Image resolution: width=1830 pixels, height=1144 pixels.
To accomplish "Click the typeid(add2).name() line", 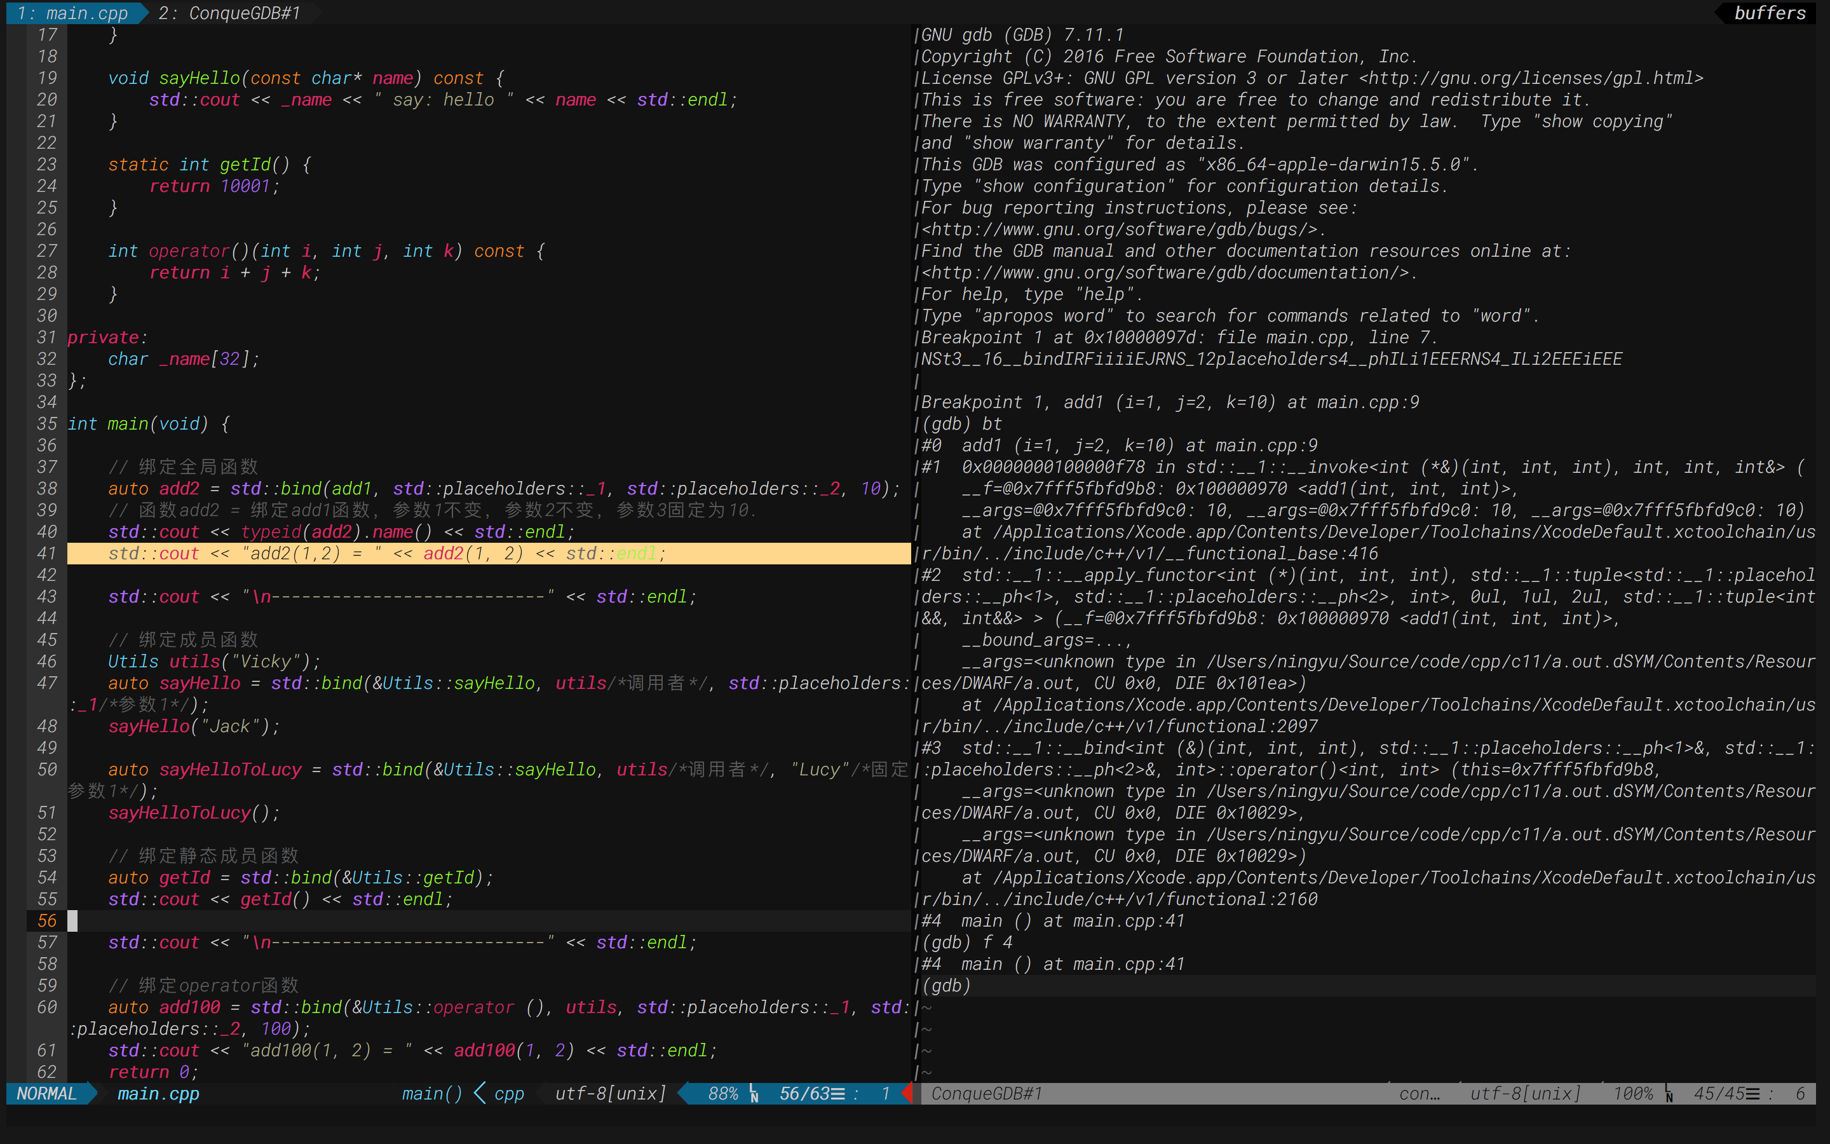I will (x=341, y=532).
